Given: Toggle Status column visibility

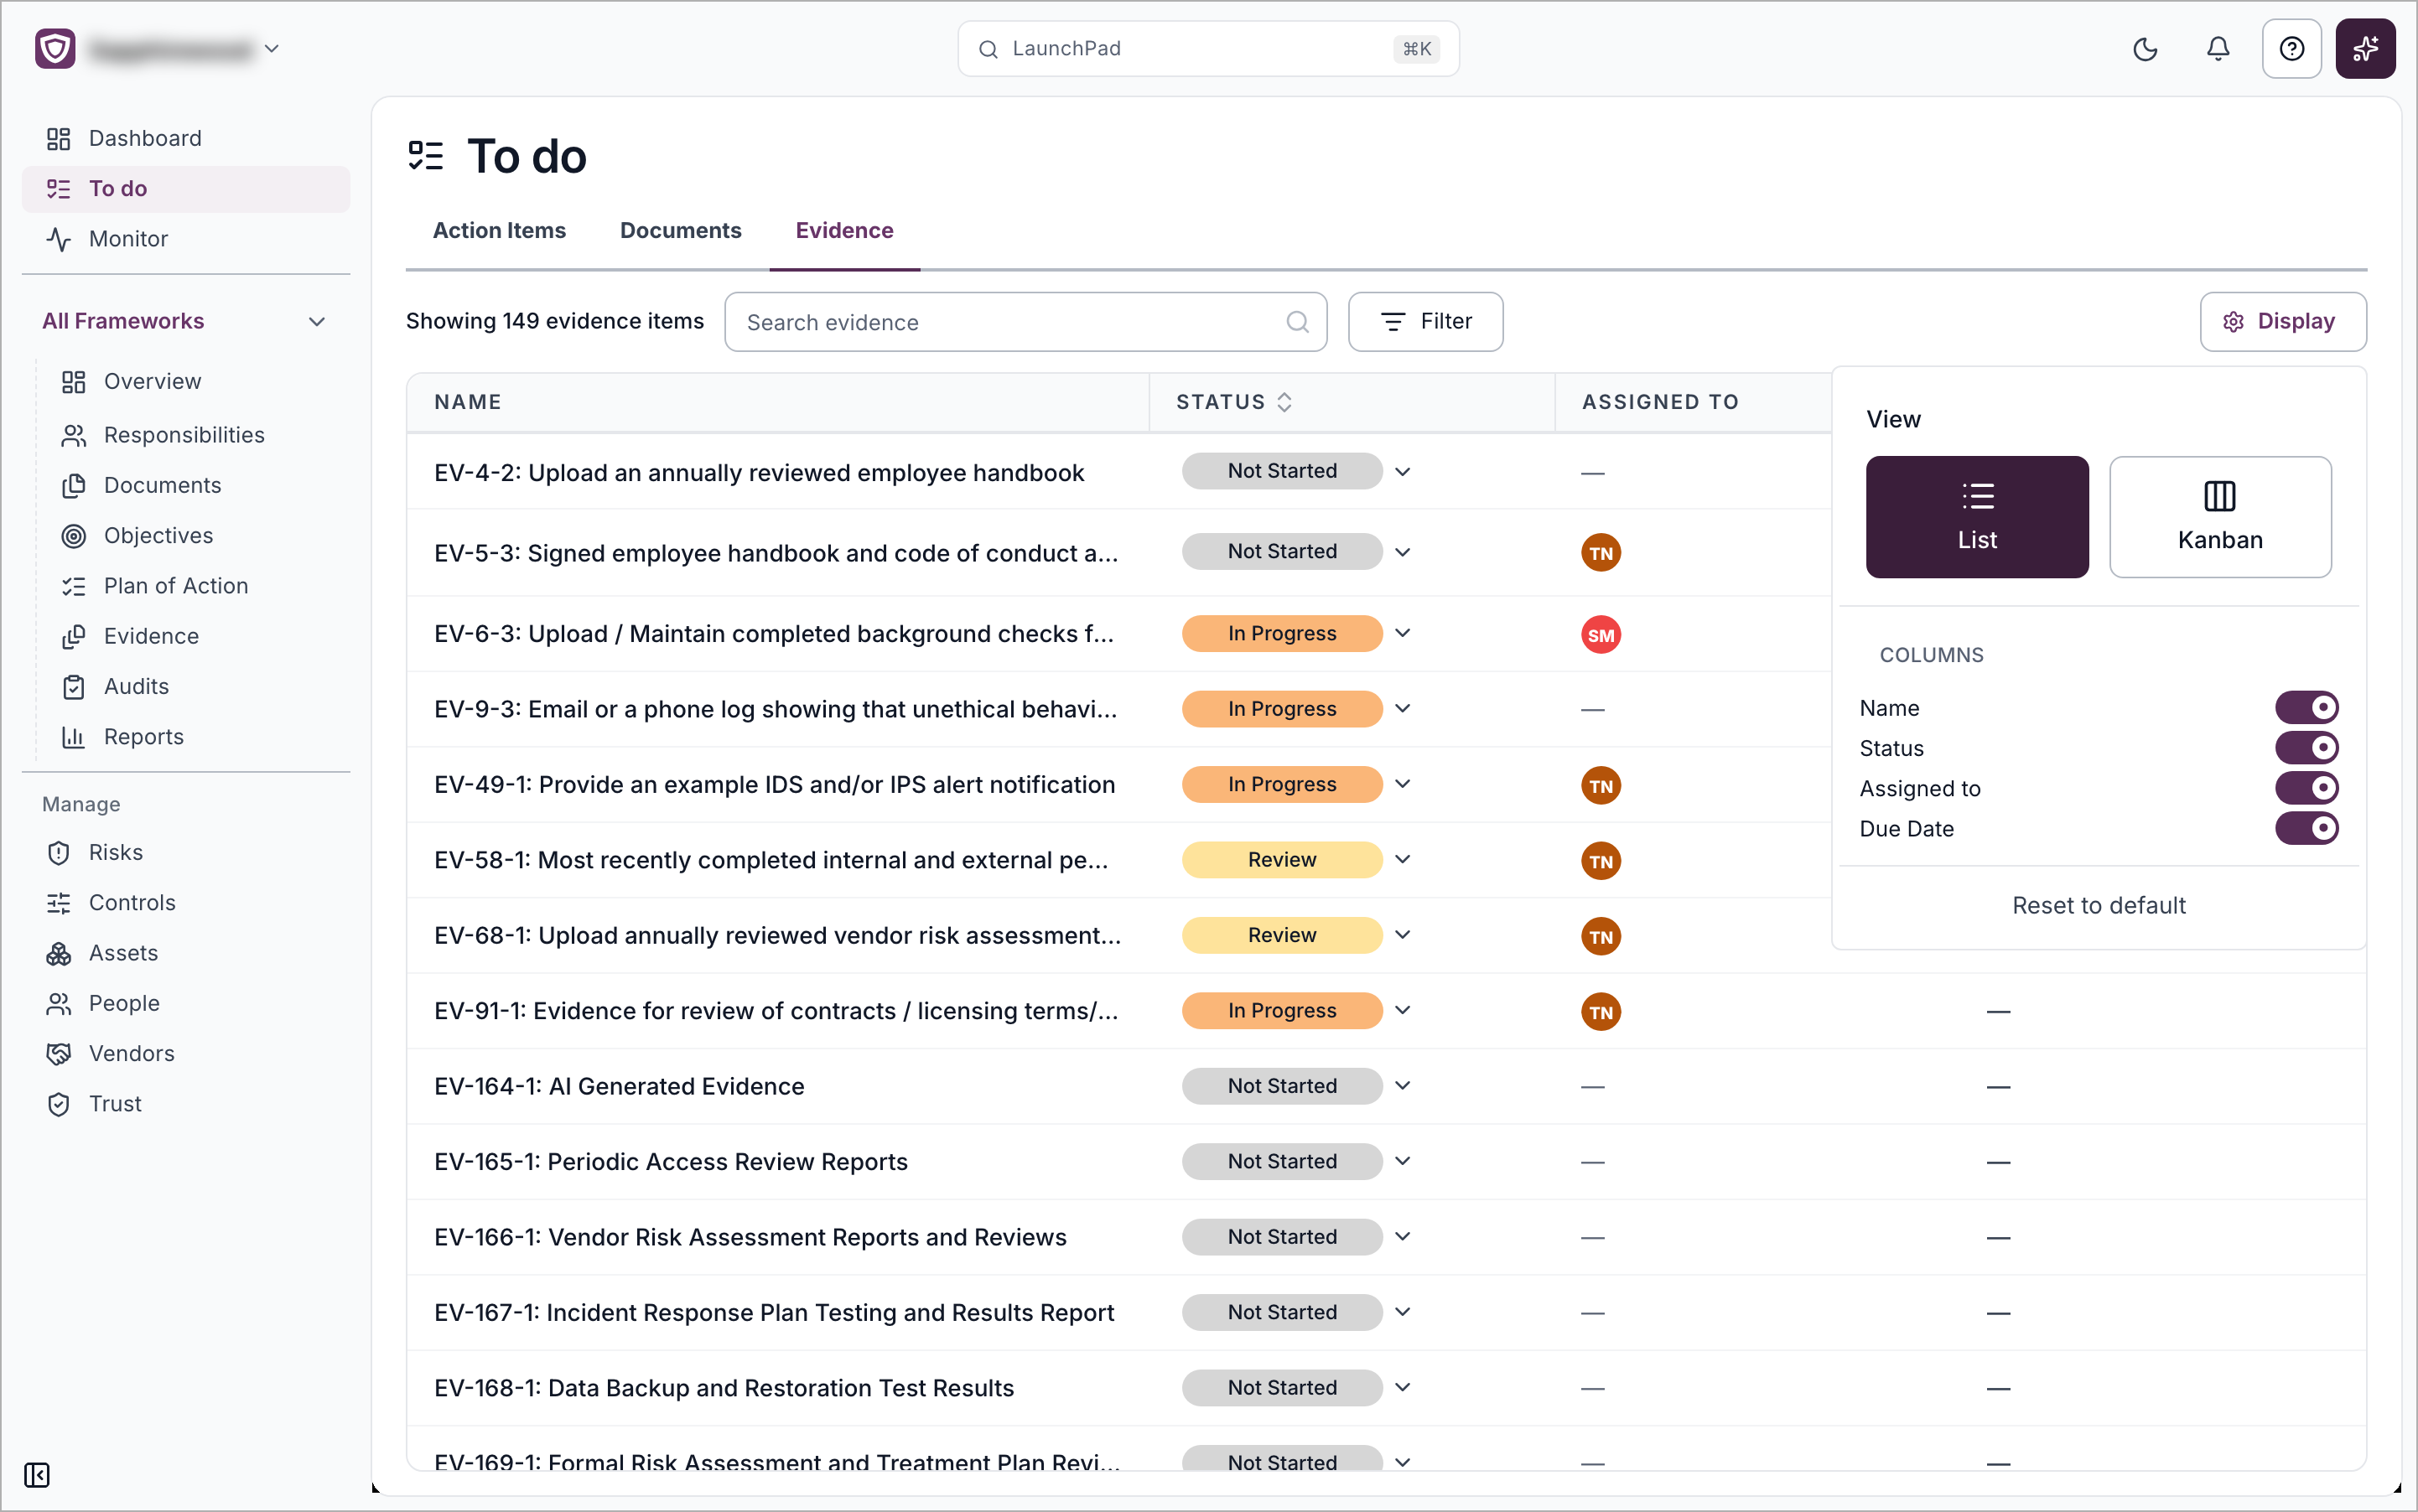Looking at the screenshot, I should click(x=2306, y=747).
